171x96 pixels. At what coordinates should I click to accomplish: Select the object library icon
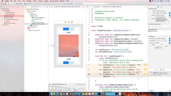(161, 70)
